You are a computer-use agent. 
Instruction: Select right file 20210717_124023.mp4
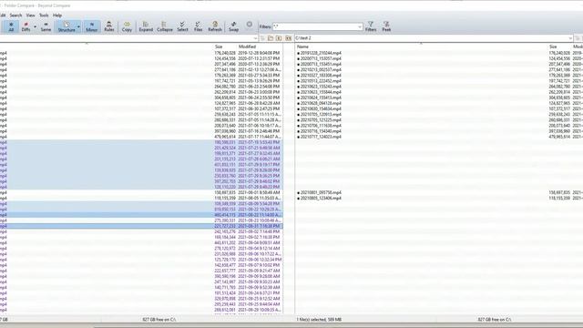321,137
